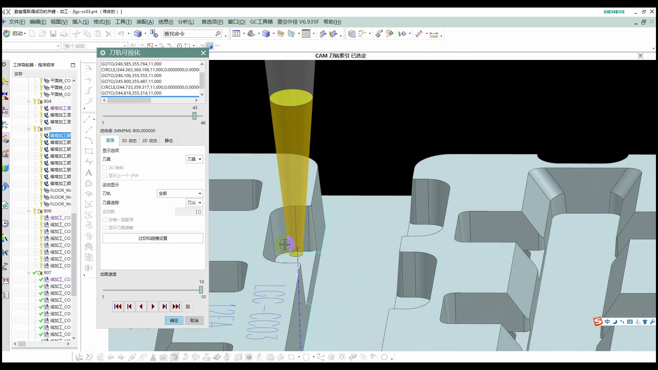This screenshot has height=370, width=658.
Task: Enable 显示刀具接触 checkbox
Action: (x=105, y=228)
